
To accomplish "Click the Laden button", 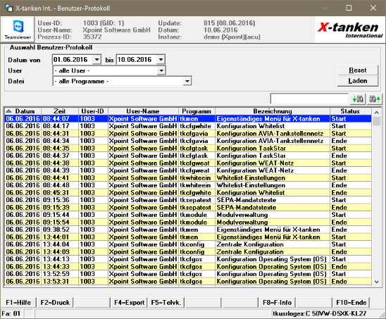I will (x=357, y=81).
